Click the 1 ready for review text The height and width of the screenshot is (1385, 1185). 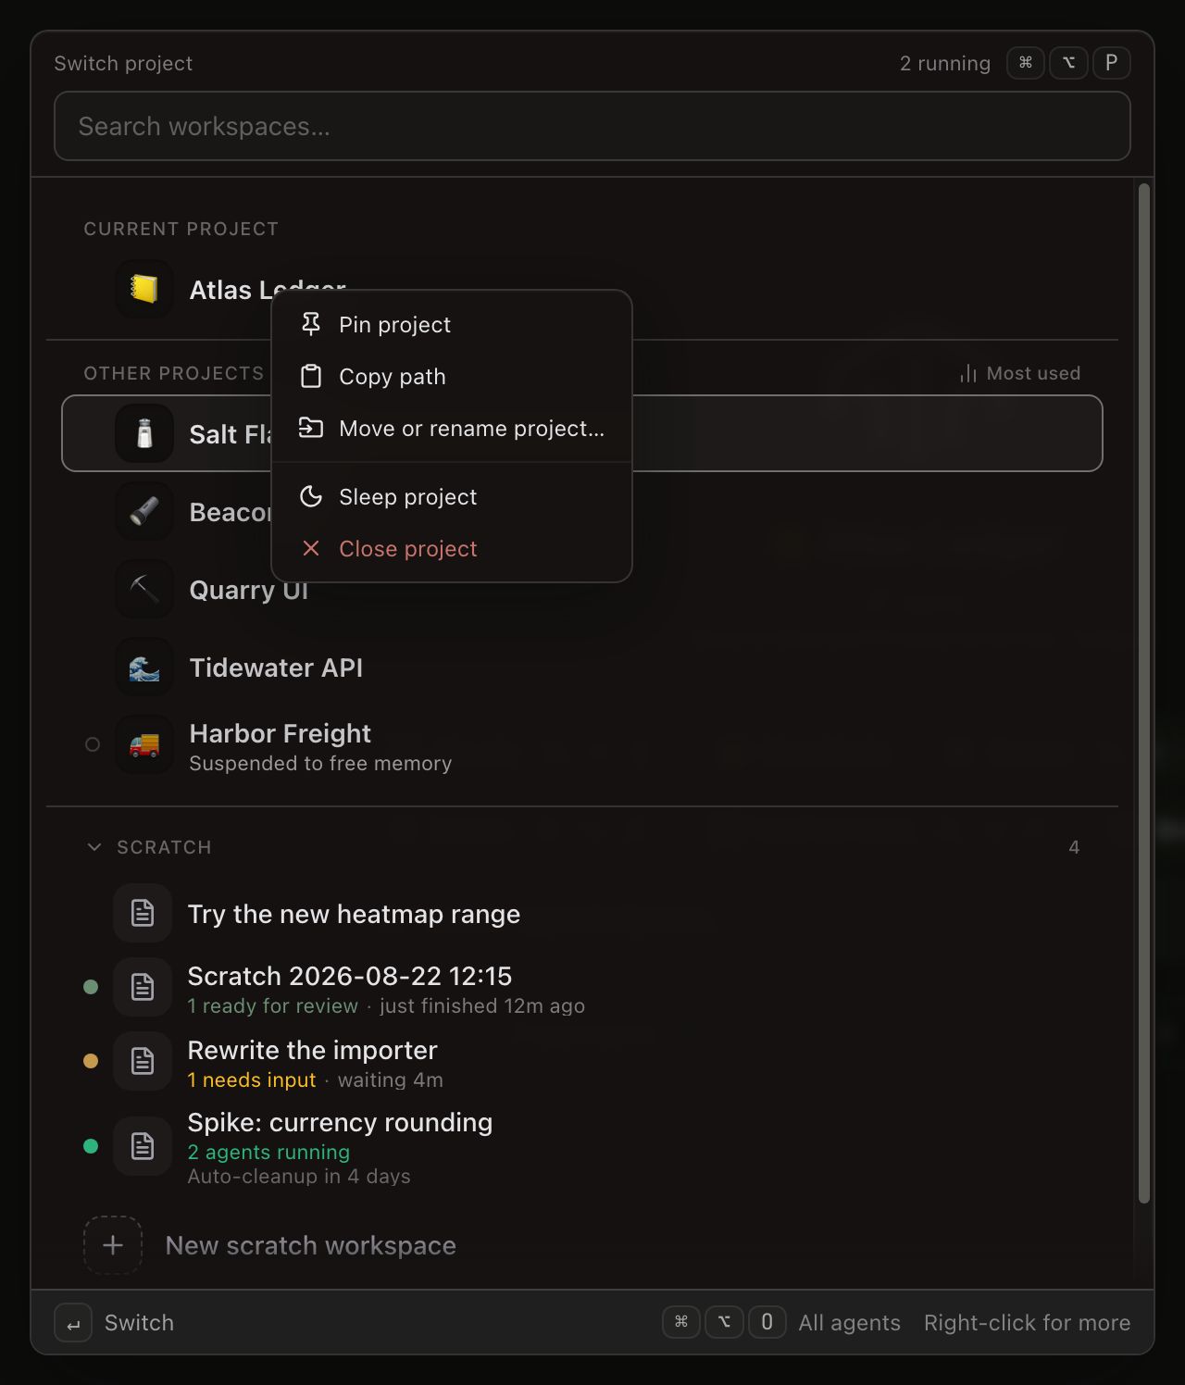[272, 1005]
